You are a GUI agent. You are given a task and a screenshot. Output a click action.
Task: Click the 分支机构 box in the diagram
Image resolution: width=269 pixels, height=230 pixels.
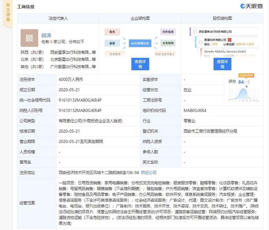[168, 43]
